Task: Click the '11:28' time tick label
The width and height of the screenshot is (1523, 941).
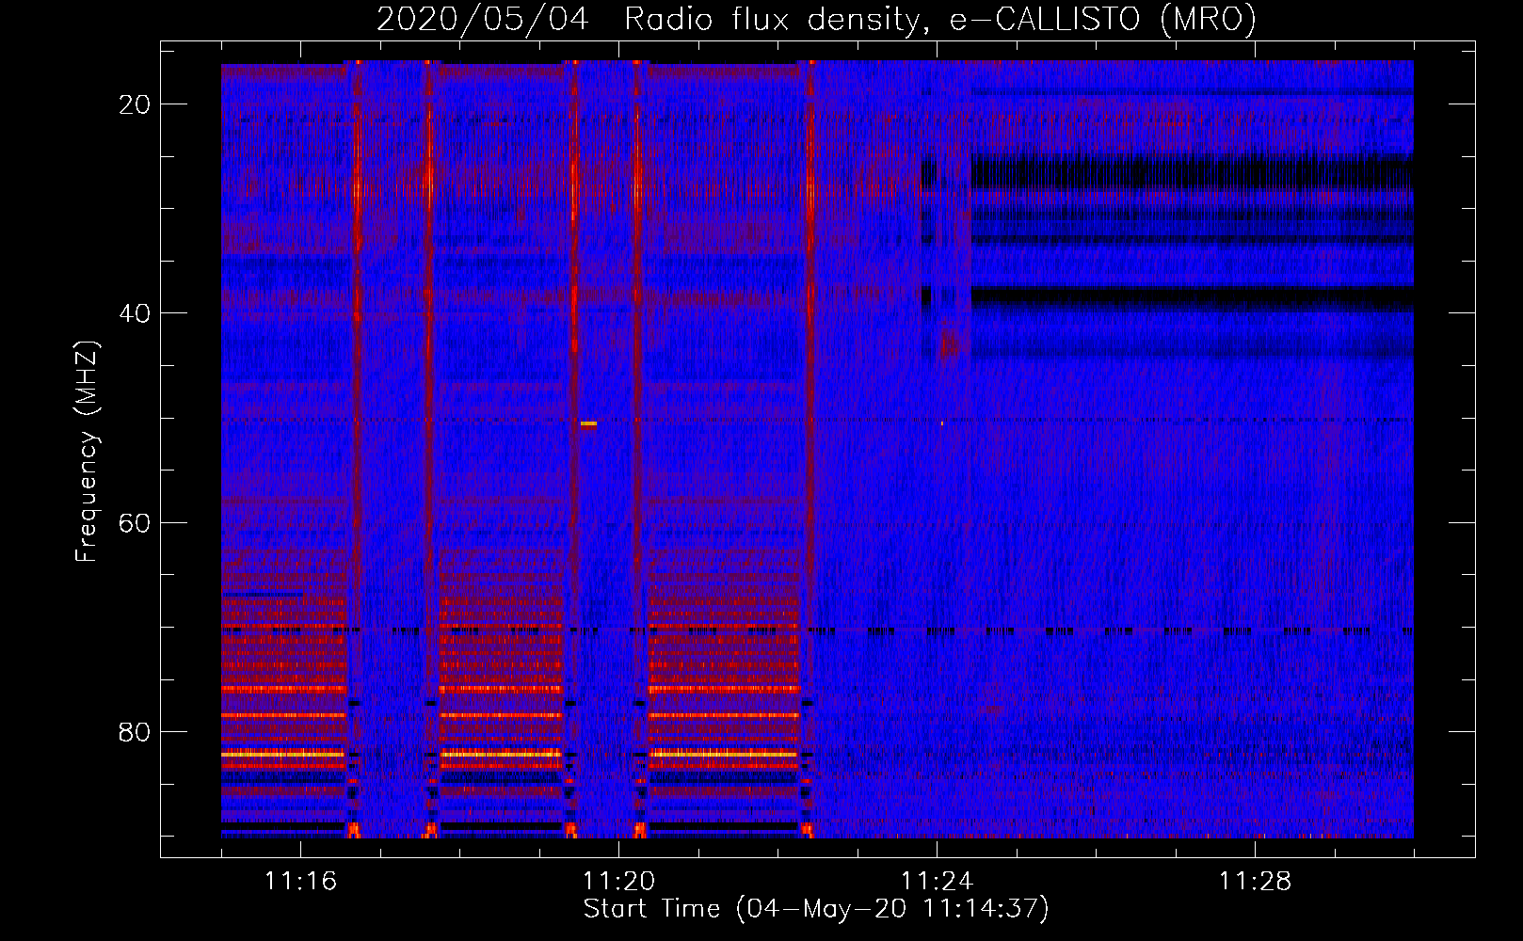Action: click(x=1255, y=882)
